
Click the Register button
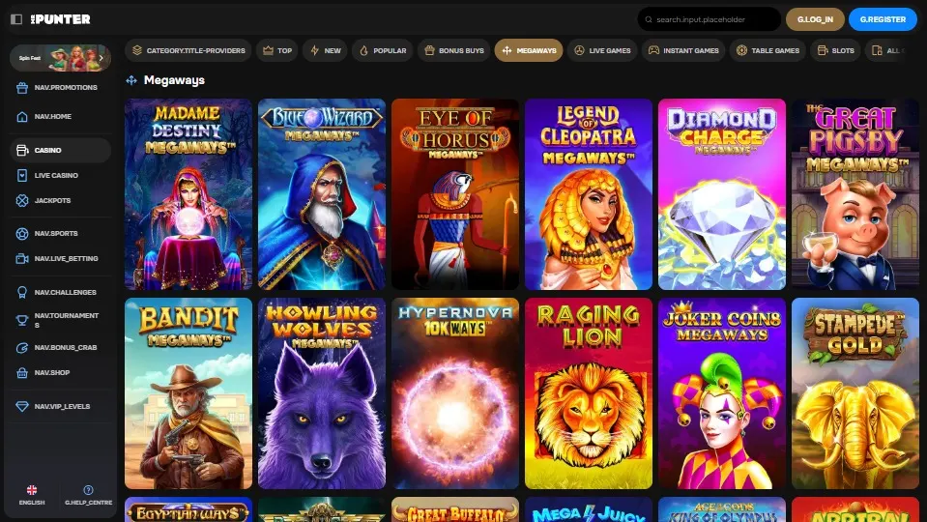click(883, 19)
